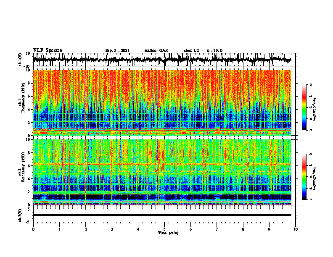Viewport: 333px width, 257px height.
Task: Click the '-7' label on ch.2 colorbar
Action: (310, 199)
